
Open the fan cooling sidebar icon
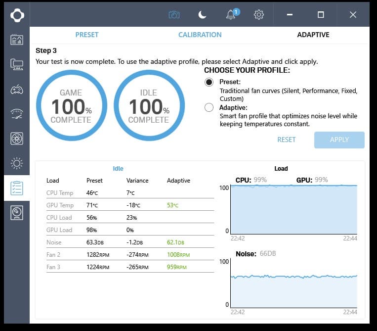tap(17, 139)
